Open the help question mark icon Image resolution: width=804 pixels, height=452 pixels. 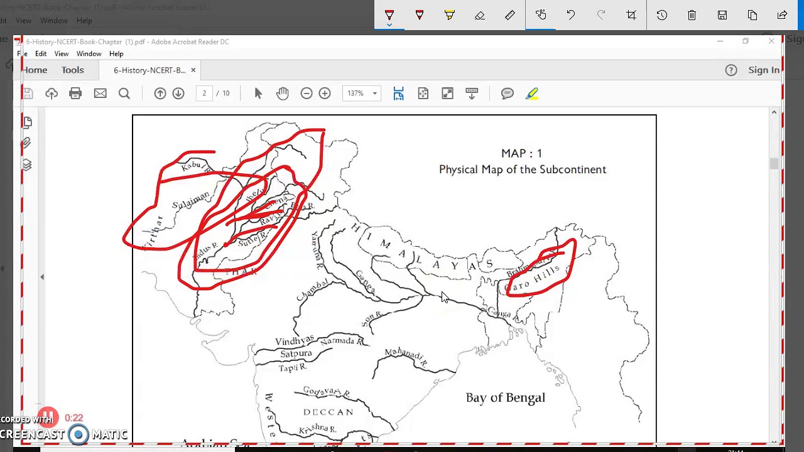point(731,70)
